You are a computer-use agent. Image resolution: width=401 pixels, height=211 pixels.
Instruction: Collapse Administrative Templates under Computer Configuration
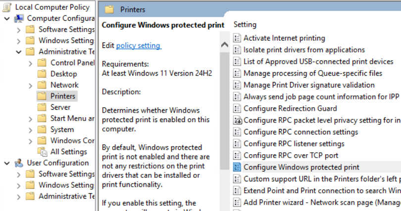(19, 52)
